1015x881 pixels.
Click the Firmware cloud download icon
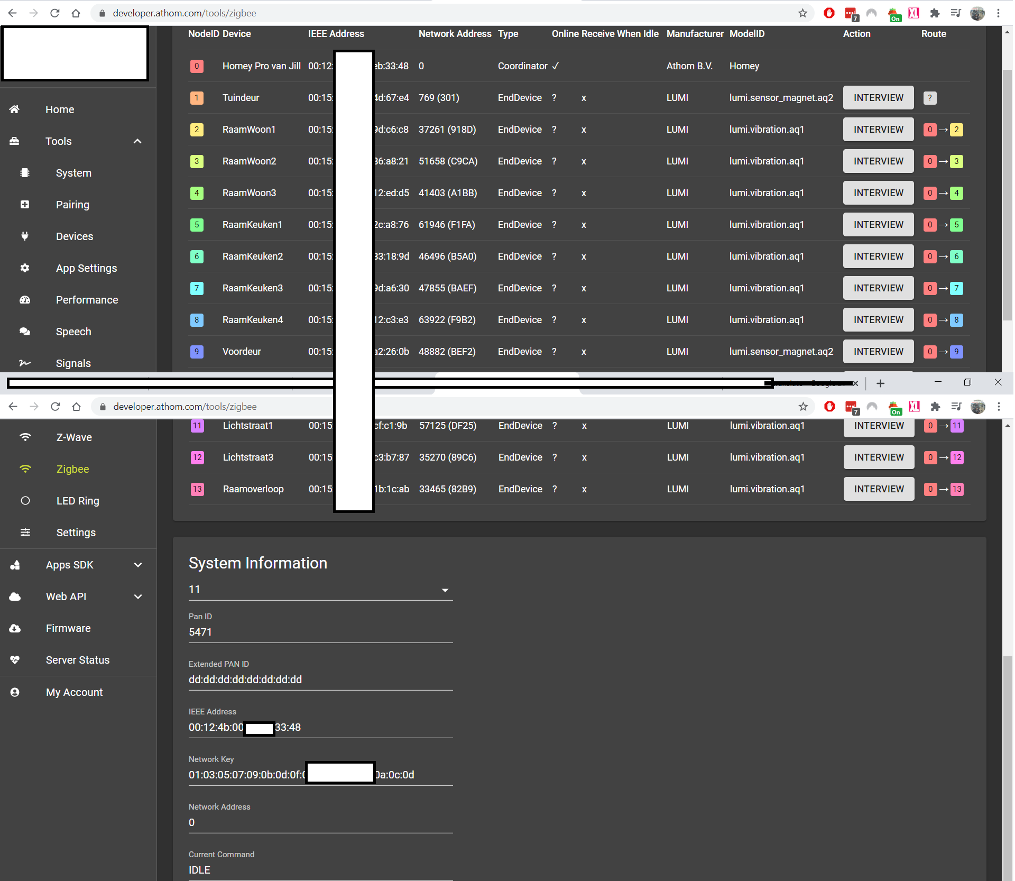click(x=15, y=628)
